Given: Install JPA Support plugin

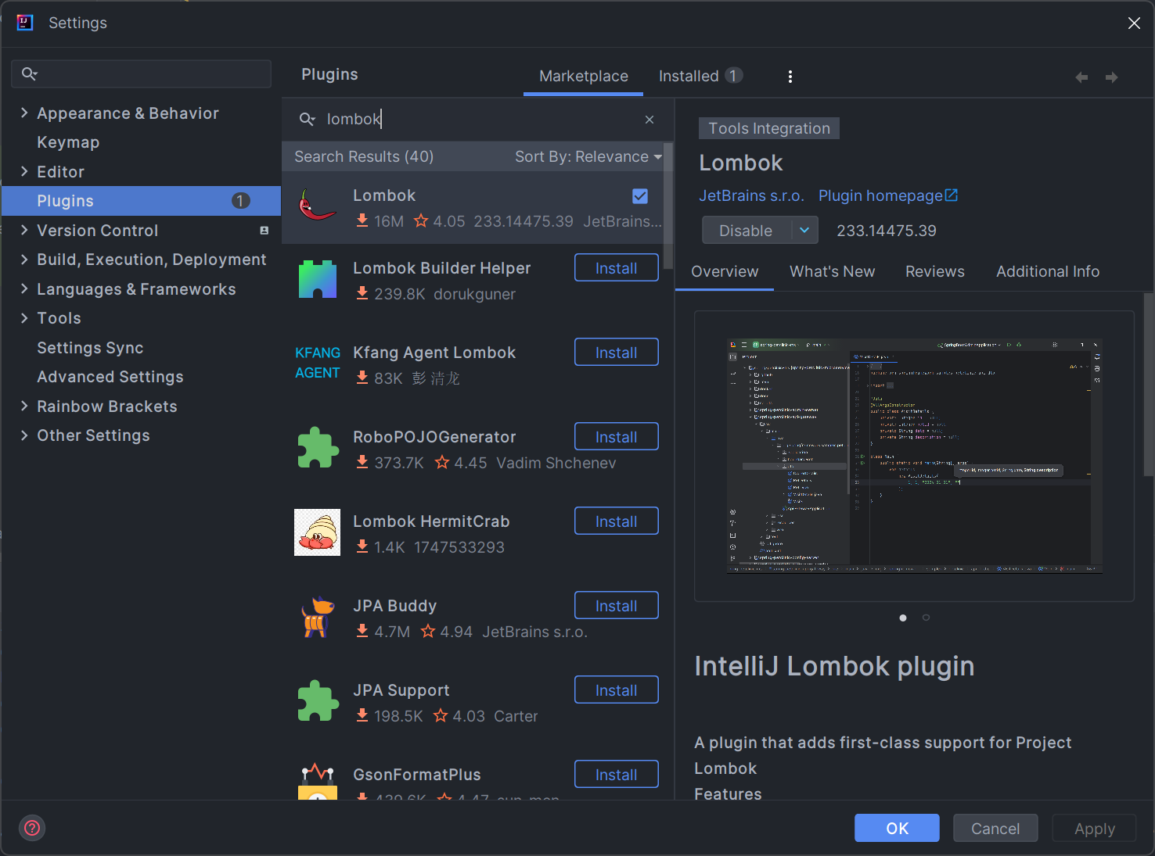Looking at the screenshot, I should (x=617, y=690).
